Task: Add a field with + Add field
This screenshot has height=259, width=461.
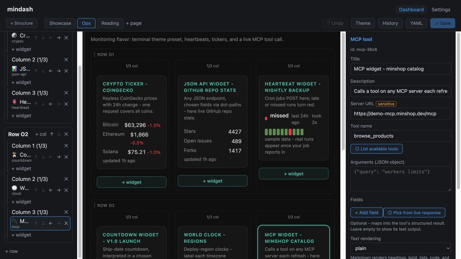Action: click(x=367, y=213)
